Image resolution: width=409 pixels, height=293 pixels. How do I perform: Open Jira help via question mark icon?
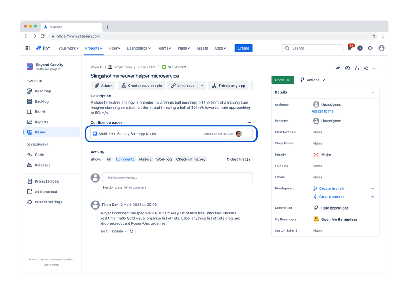(x=360, y=48)
